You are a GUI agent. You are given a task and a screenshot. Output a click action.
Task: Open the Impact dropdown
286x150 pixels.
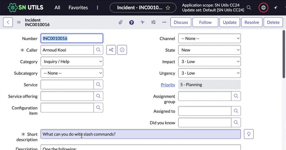tap(209, 62)
